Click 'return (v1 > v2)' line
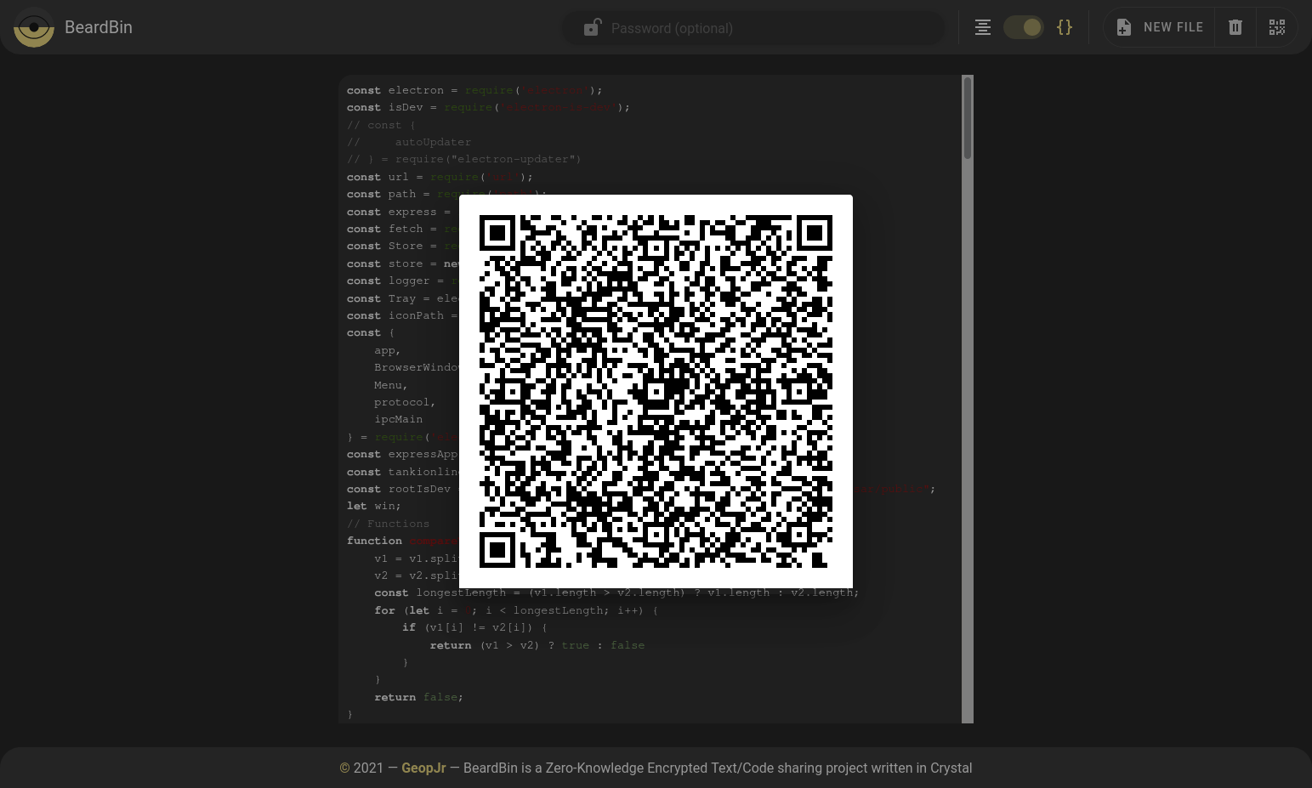 (x=537, y=645)
